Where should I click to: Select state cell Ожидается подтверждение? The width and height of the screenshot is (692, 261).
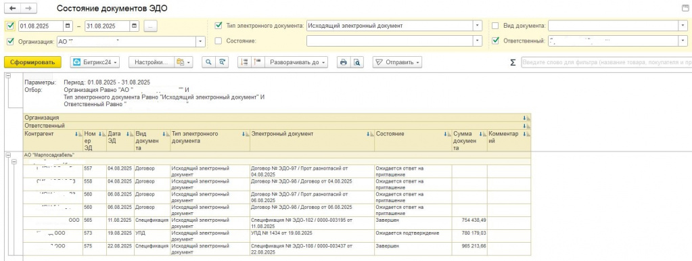[x=413, y=236]
